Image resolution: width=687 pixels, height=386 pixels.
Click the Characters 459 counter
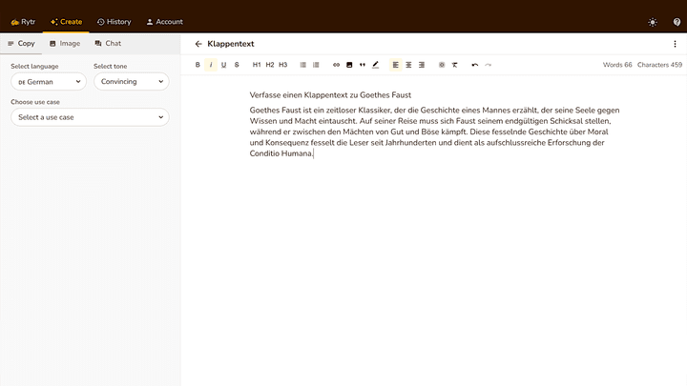click(659, 65)
